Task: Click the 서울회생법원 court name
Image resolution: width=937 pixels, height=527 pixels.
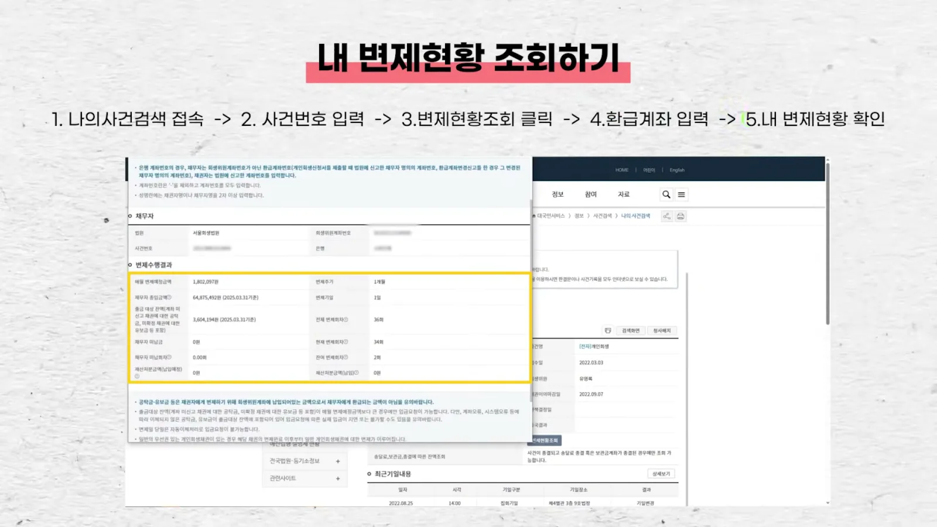Action: 206,233
